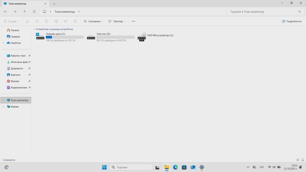
Task: Click the Rename icon in the toolbar
Action: click(x=56, y=21)
